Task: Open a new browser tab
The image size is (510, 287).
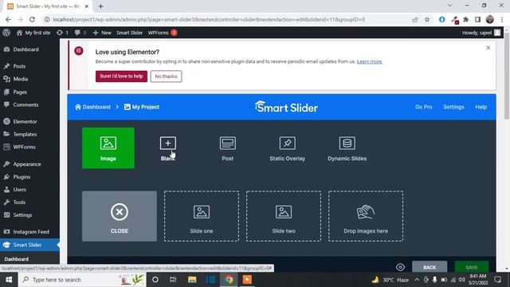Action: click(100, 6)
